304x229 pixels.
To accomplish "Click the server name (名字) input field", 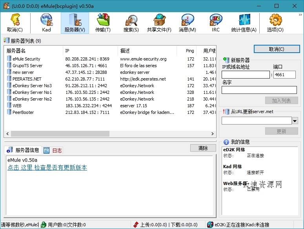I will point(259,90).
